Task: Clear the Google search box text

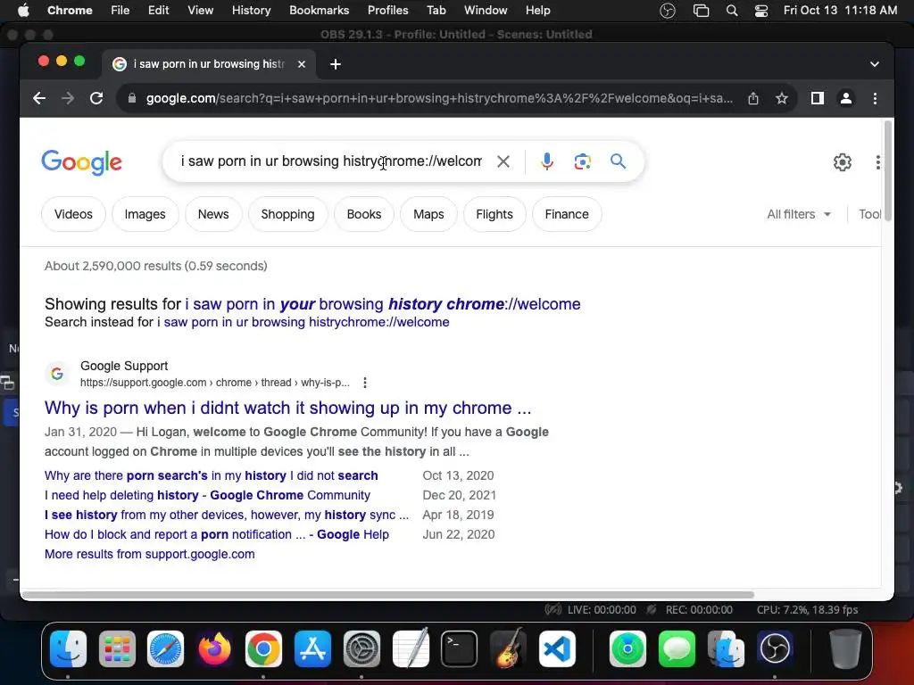Action: click(x=503, y=161)
